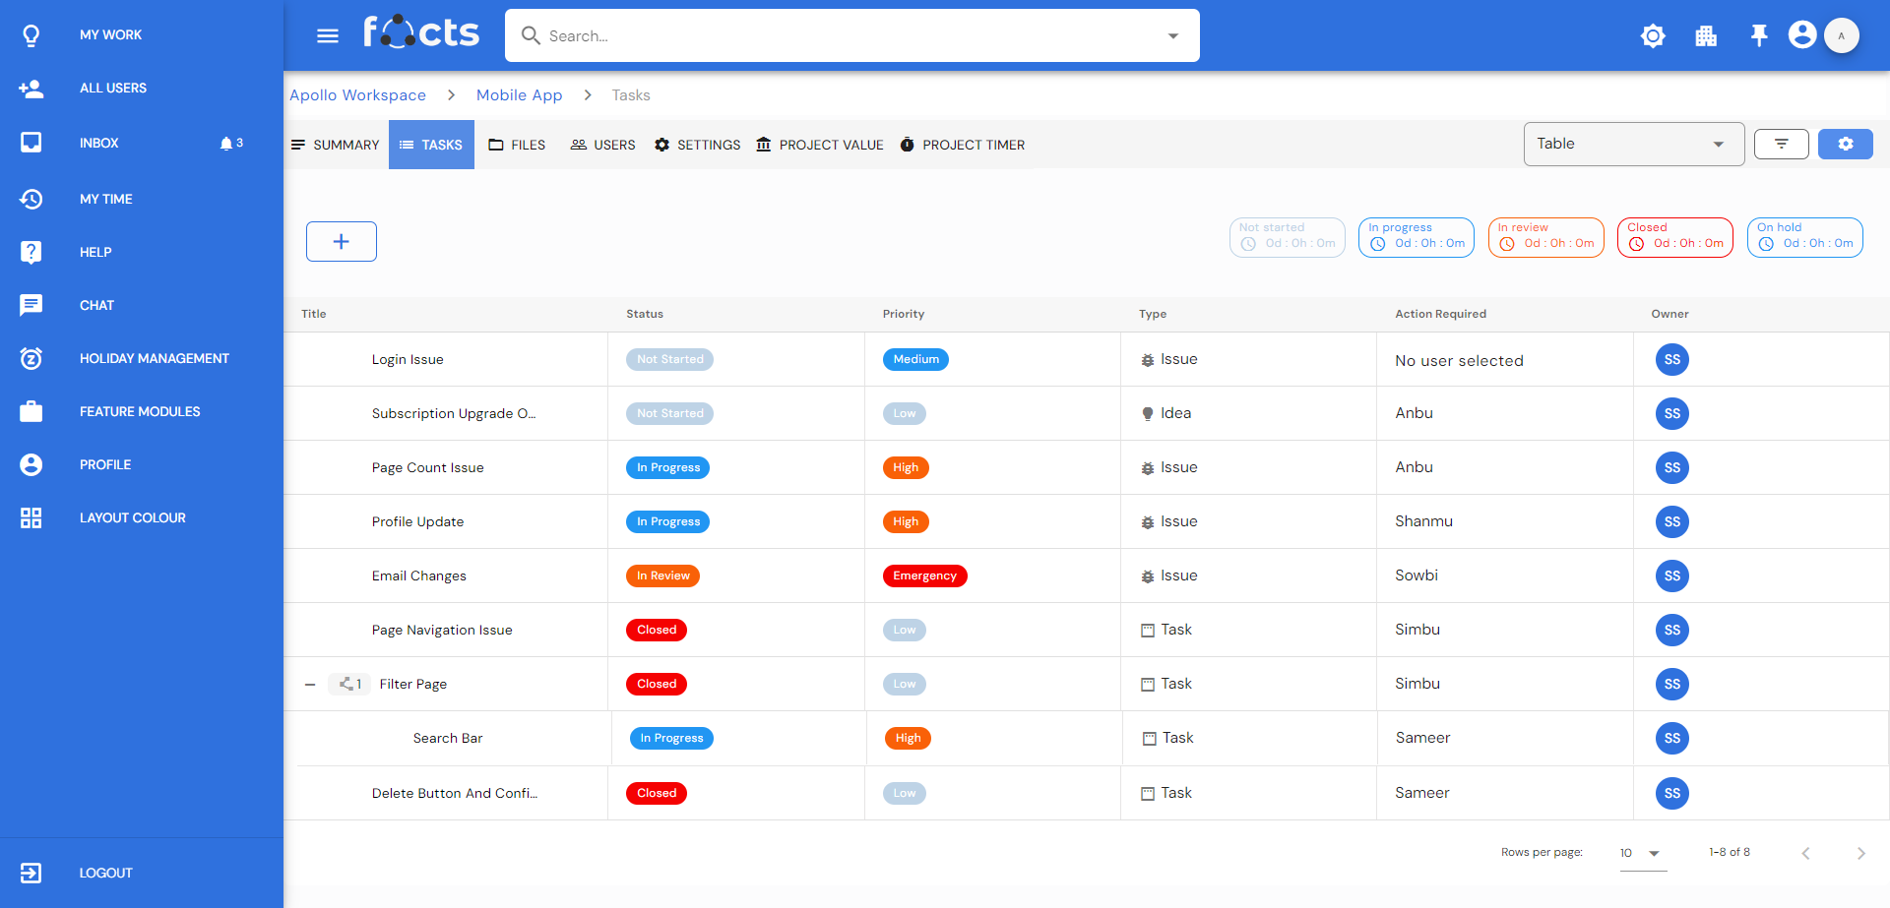Open the organization building icon
The image size is (1890, 908).
(x=1706, y=36)
